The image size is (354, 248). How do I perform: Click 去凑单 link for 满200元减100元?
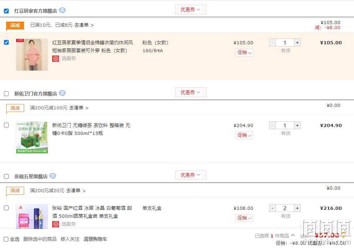pyautogui.click(x=78, y=108)
